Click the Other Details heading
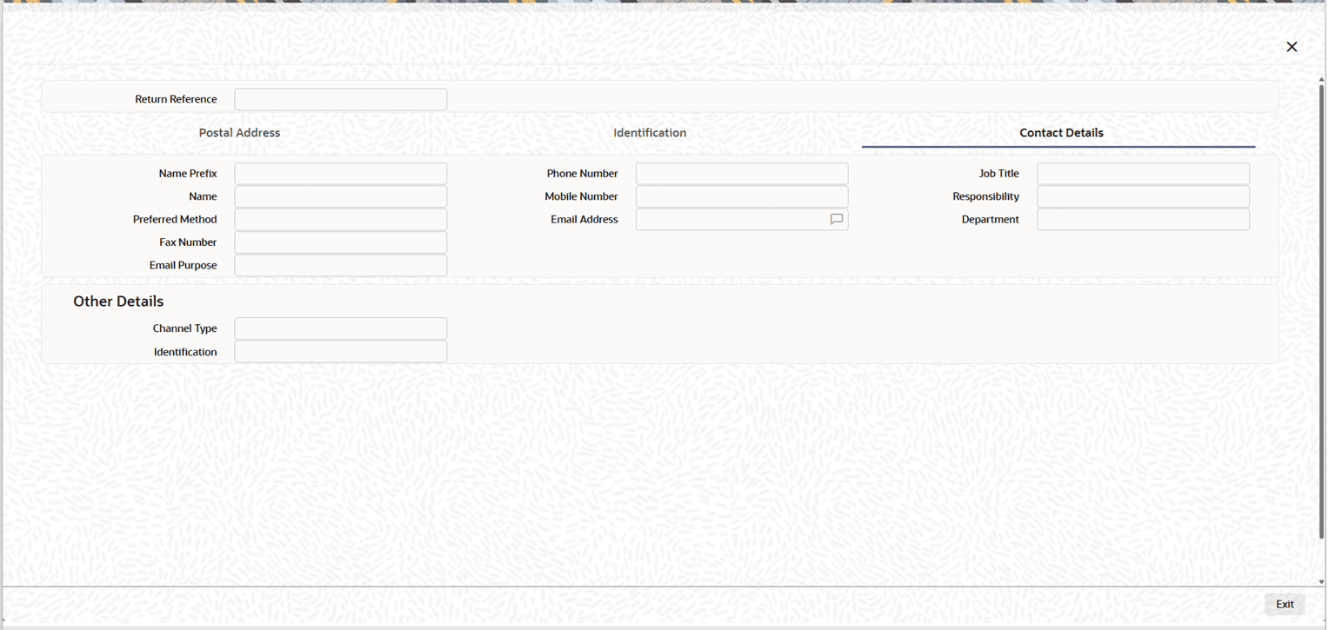This screenshot has height=630, width=1329. tap(118, 302)
